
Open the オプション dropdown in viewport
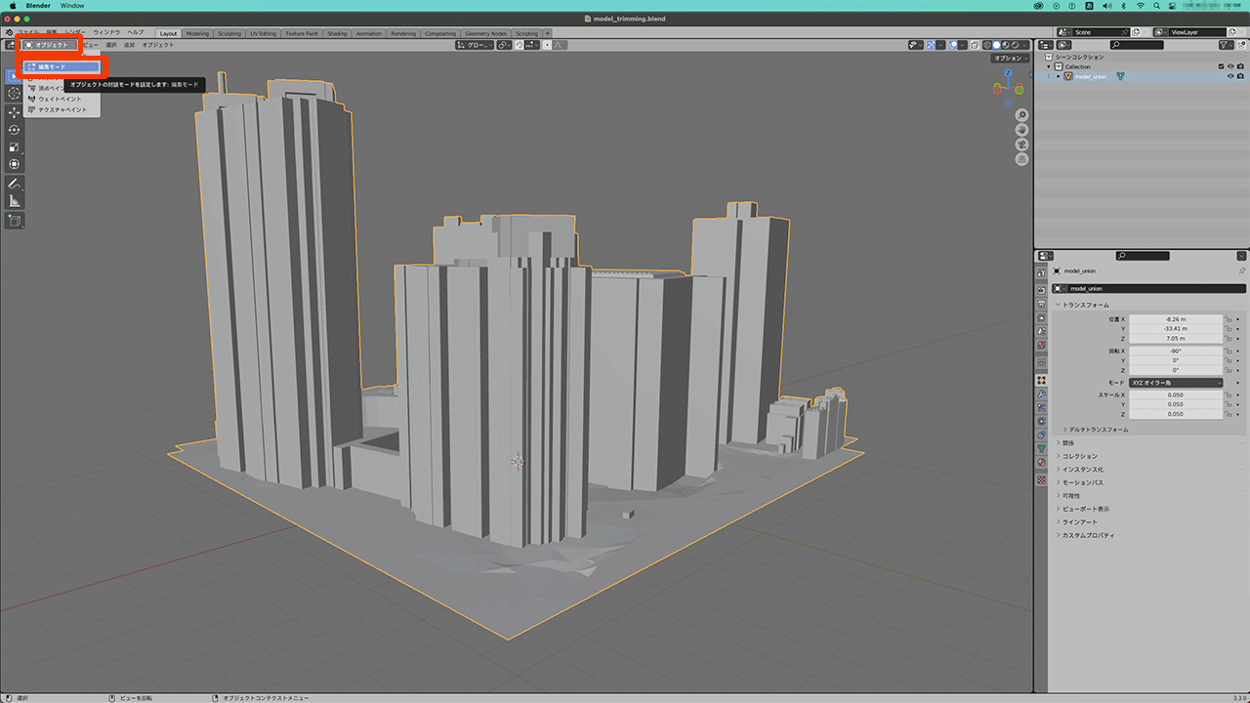1010,59
